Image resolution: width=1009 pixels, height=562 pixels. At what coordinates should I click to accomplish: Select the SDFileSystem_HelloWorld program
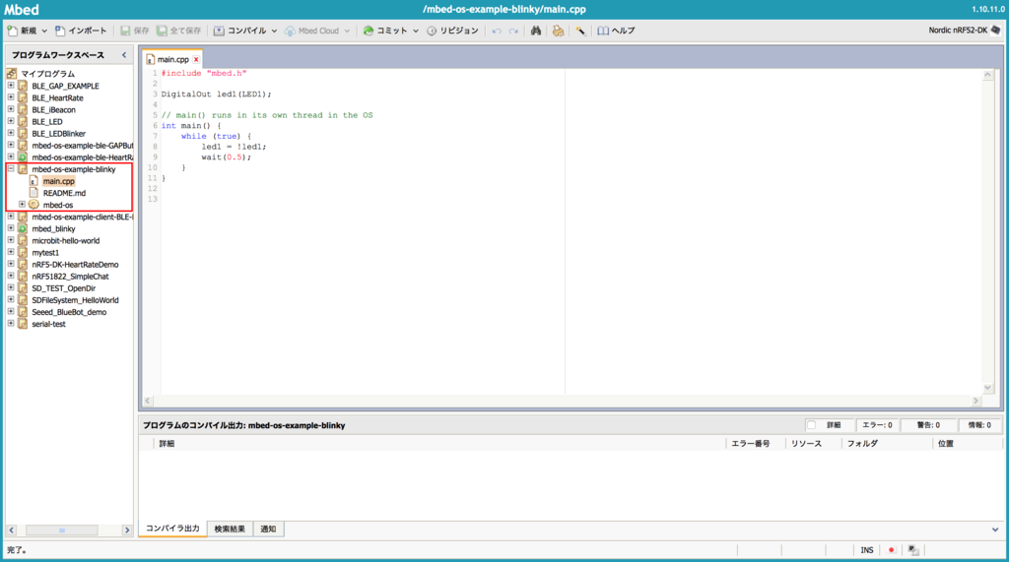pos(75,300)
